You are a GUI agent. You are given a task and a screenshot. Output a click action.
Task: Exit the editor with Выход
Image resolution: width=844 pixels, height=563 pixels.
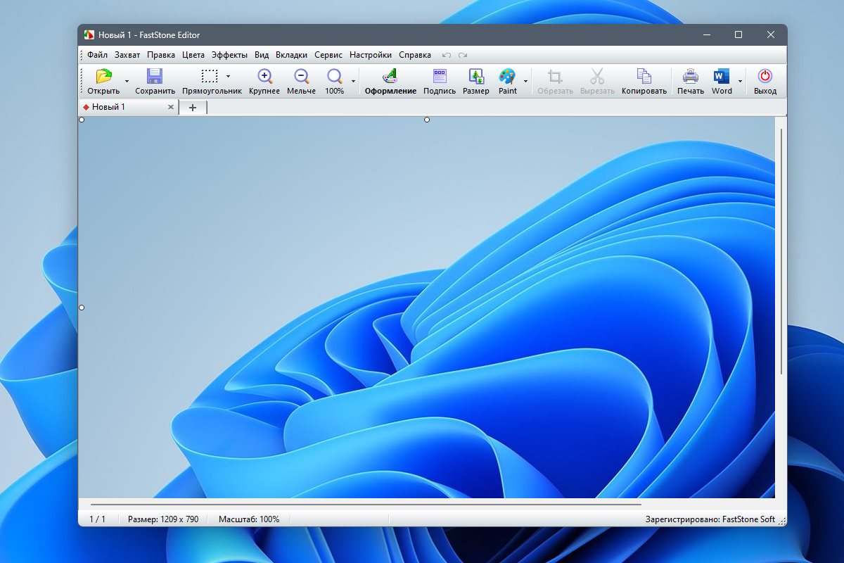pyautogui.click(x=765, y=82)
